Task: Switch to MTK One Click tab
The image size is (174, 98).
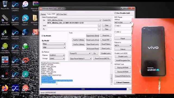Action: click(x=61, y=14)
